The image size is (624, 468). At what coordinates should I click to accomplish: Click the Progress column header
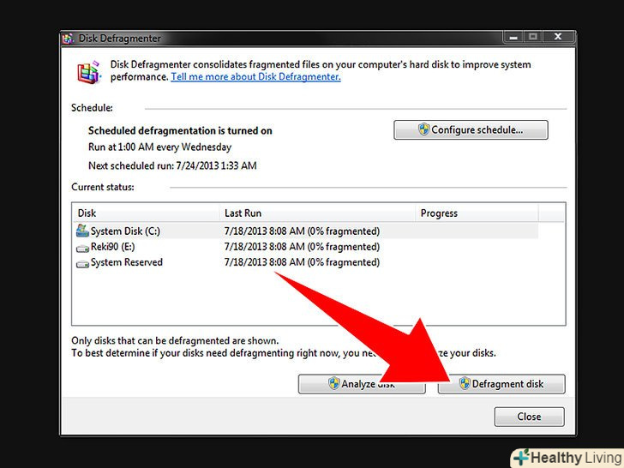click(x=477, y=213)
